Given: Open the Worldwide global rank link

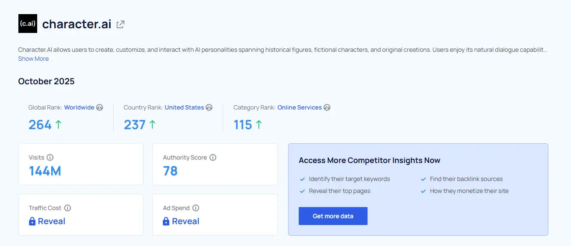Looking at the screenshot, I should (79, 107).
